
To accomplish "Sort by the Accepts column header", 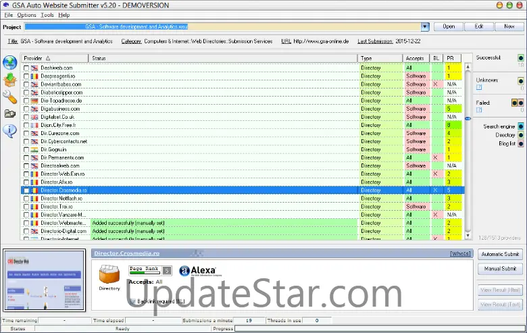I will 416,58.
